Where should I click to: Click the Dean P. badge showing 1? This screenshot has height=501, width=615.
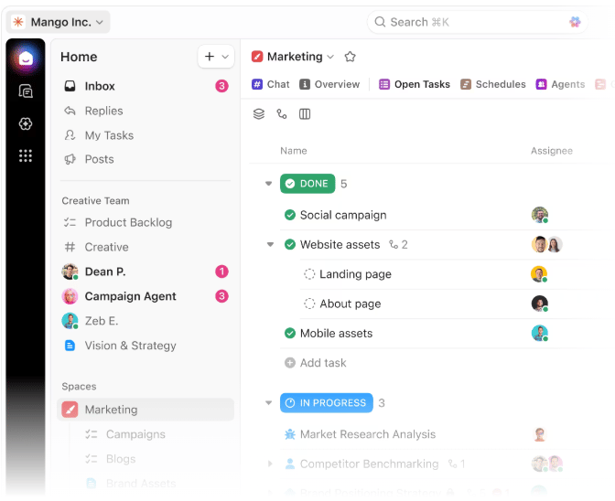pyautogui.click(x=221, y=272)
